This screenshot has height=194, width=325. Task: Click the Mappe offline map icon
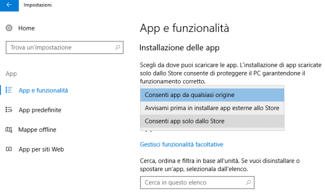[8, 129]
